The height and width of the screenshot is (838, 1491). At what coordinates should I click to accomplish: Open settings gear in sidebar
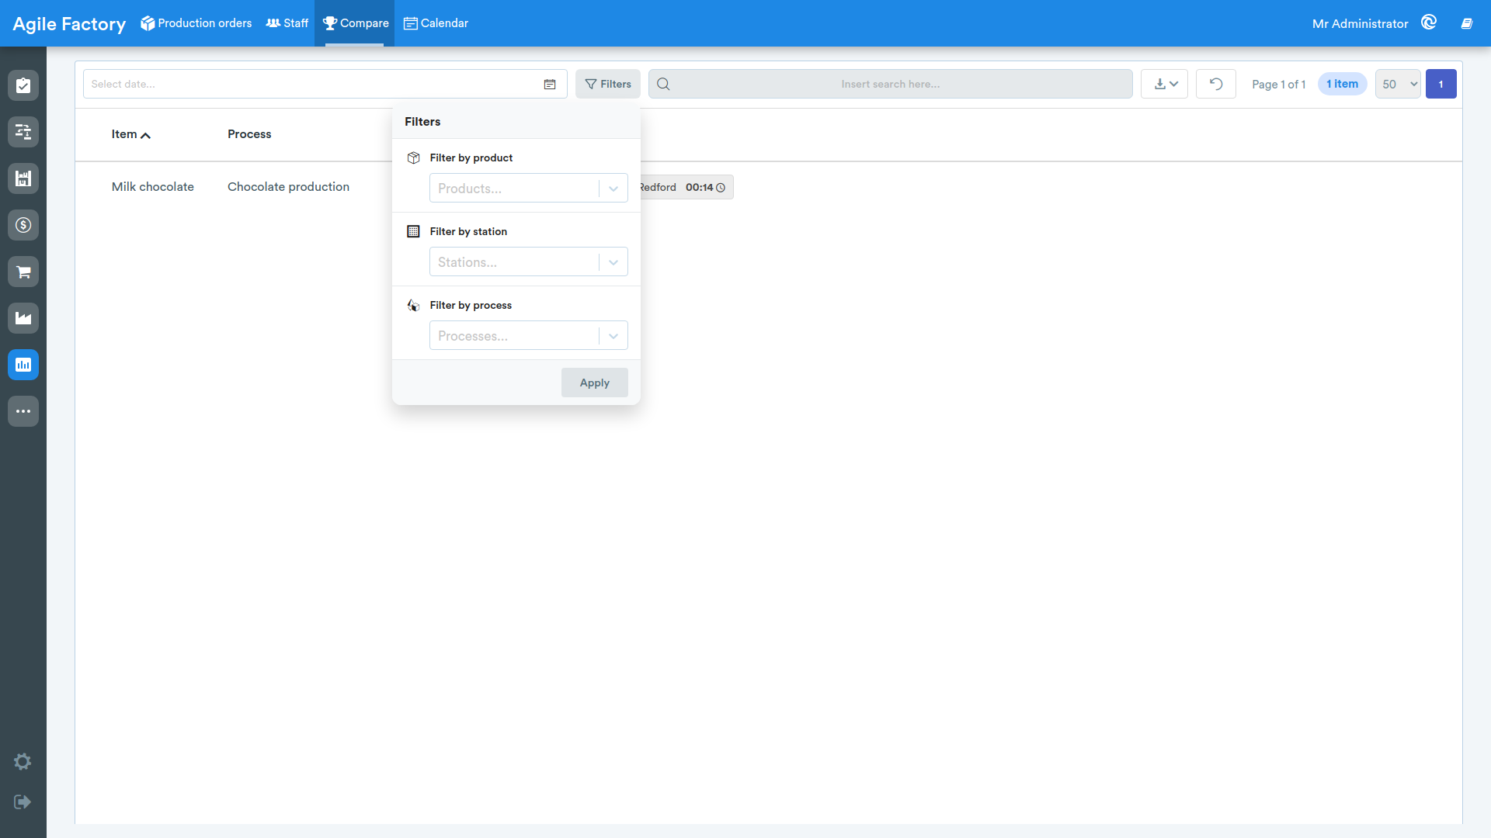[23, 761]
